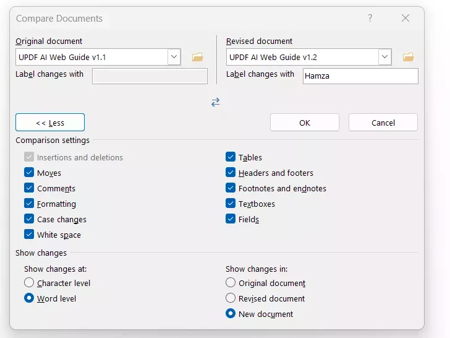Uncheck the White space option
This screenshot has height=338, width=450.
point(29,235)
